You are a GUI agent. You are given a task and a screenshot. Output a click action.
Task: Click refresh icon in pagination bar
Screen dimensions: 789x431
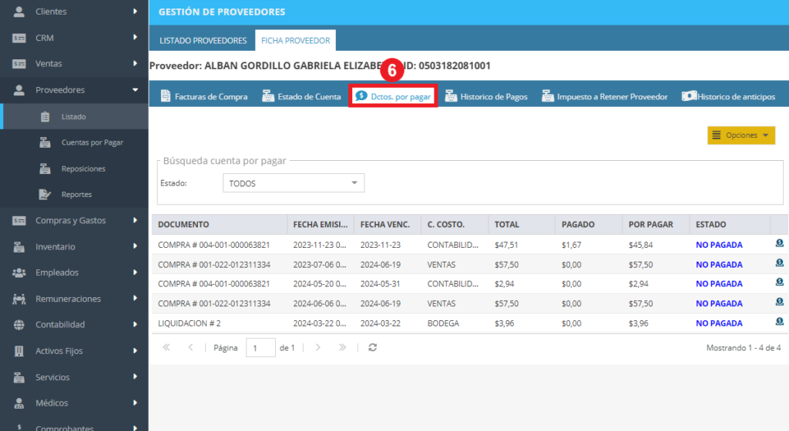372,348
